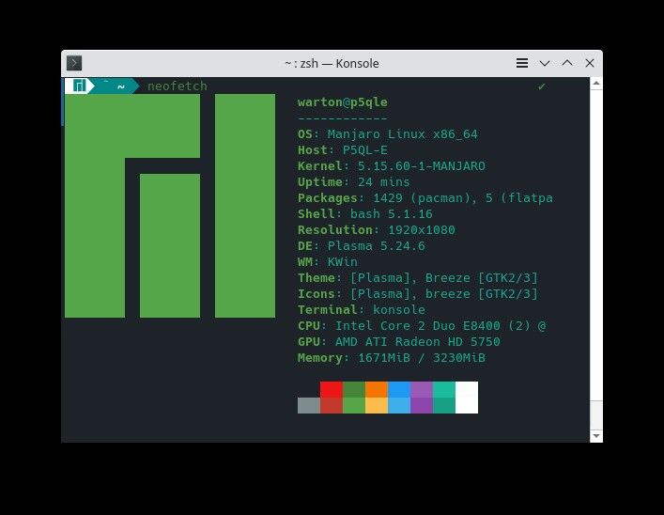Viewport: 664px width, 515px height.
Task: Click the Host: P5QL-E line
Action: click(x=342, y=150)
